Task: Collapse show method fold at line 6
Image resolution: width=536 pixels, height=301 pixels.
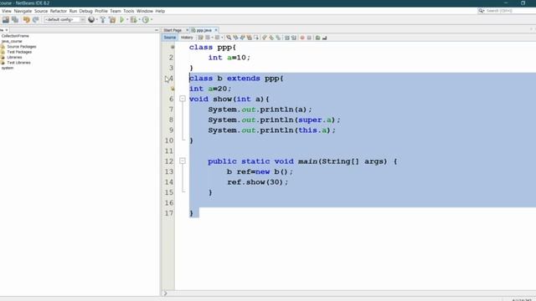Action: (183, 99)
